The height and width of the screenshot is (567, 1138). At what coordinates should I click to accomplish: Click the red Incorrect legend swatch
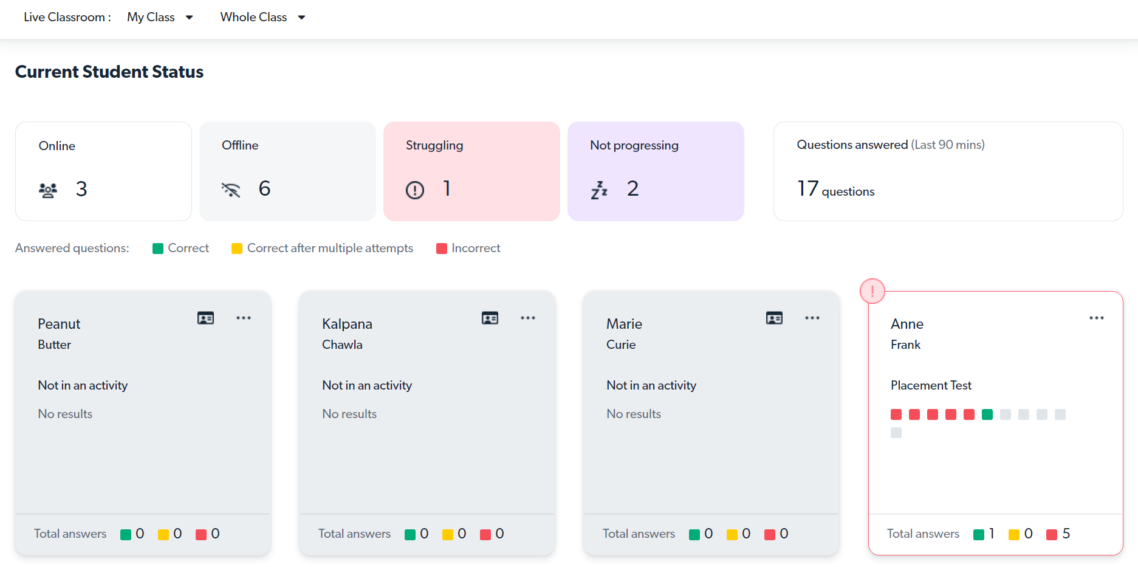pyautogui.click(x=442, y=249)
